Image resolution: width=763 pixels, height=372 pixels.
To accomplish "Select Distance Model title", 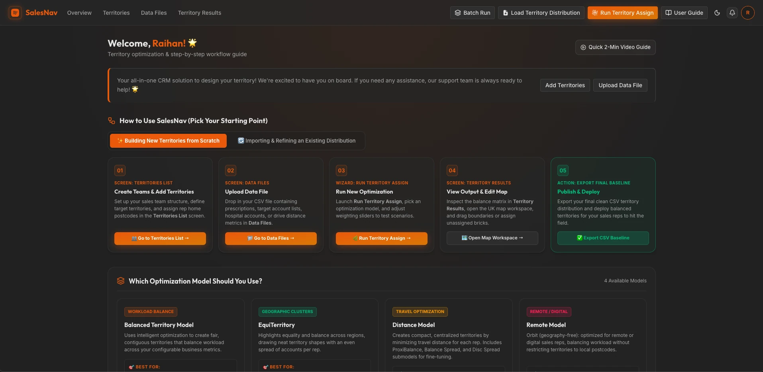I will (x=414, y=325).
